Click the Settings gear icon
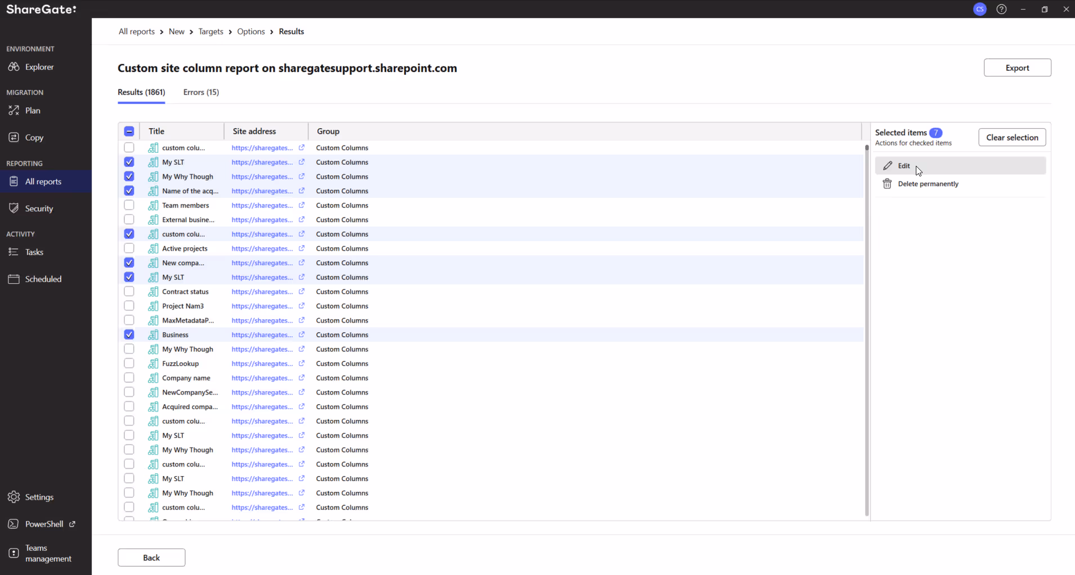1075x575 pixels. [x=14, y=497]
